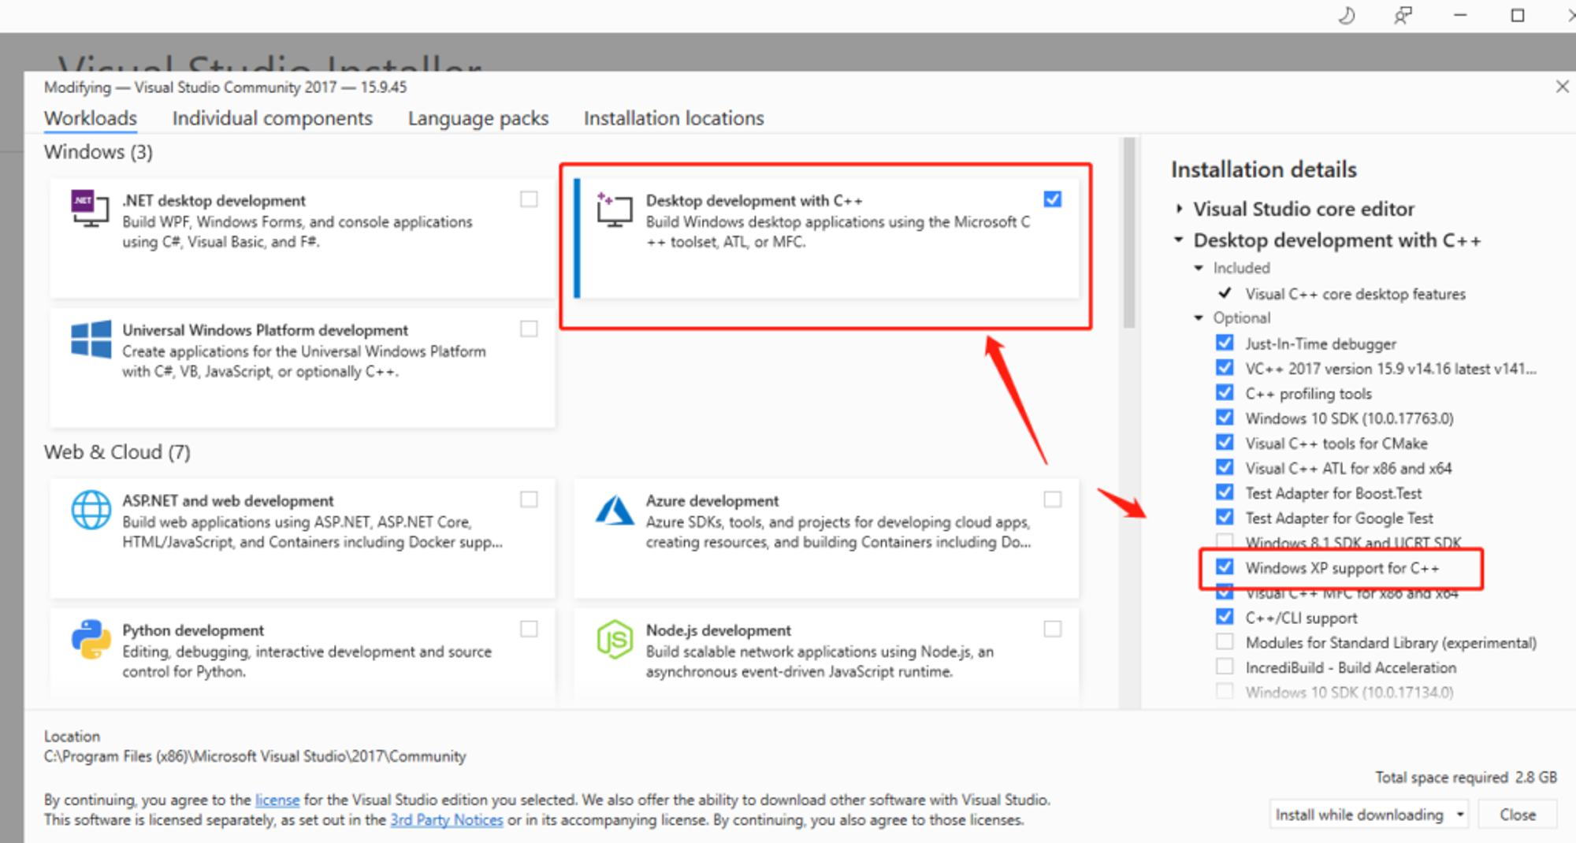The height and width of the screenshot is (843, 1576).
Task: Check the .NET desktop development workload
Action: pyautogui.click(x=529, y=199)
